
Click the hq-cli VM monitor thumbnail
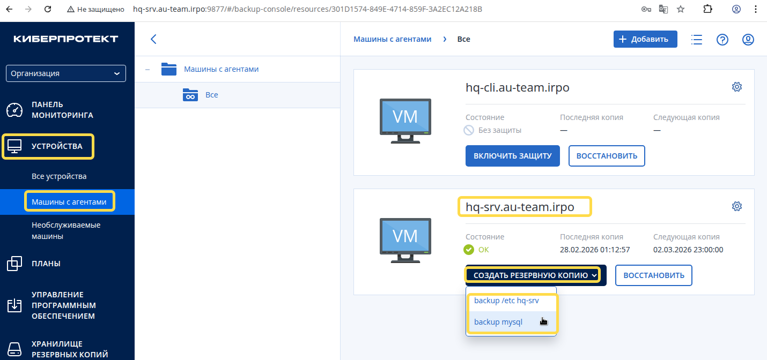[405, 121]
